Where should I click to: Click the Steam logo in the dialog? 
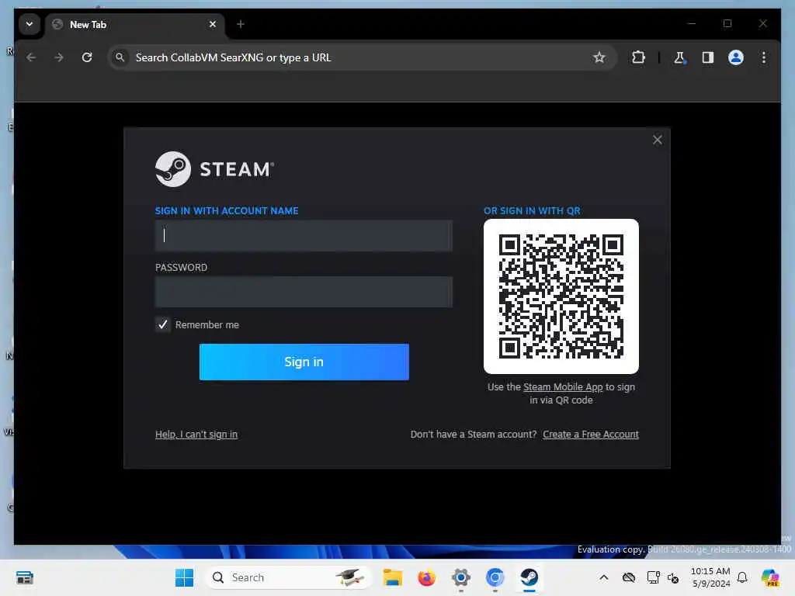pyautogui.click(x=214, y=169)
